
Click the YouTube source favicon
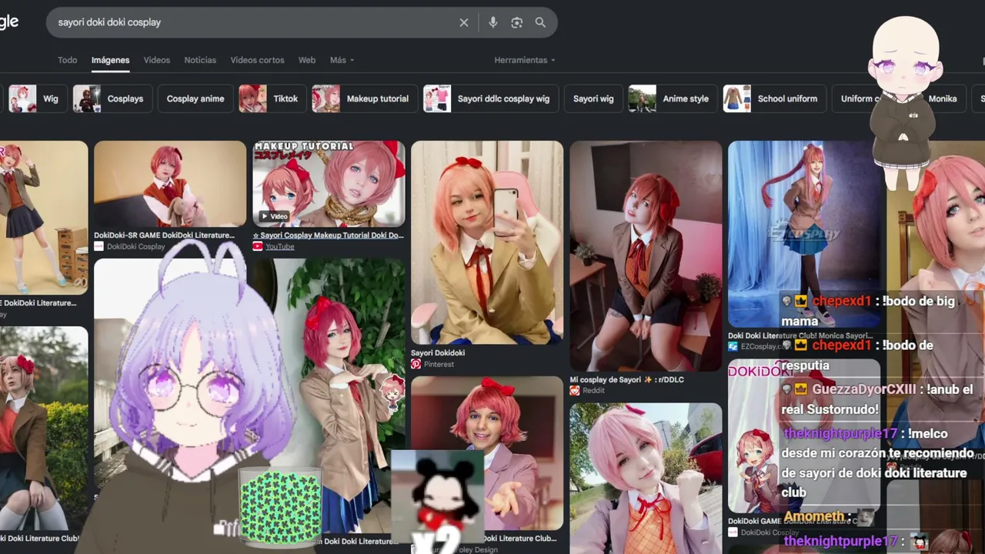point(257,246)
